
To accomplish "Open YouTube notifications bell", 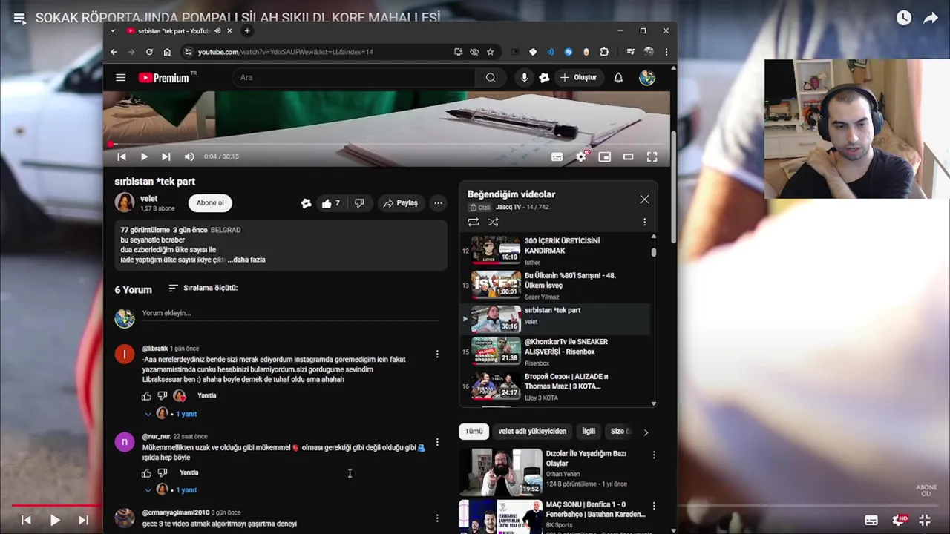I will point(618,77).
